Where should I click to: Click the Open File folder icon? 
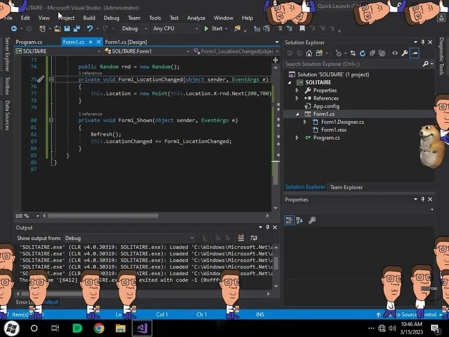[x=57, y=29]
